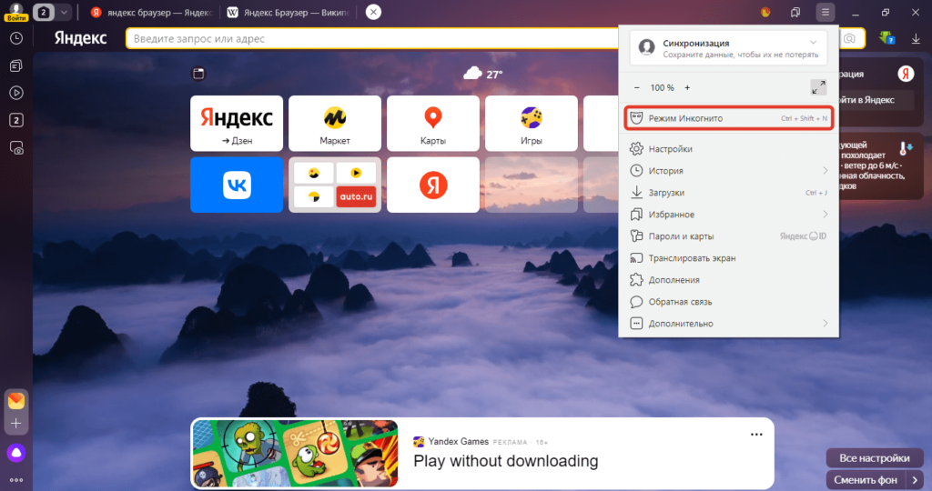Viewport: 932px width, 491px height.
Task: Toggle the hamburger main menu button
Action: coord(825,13)
